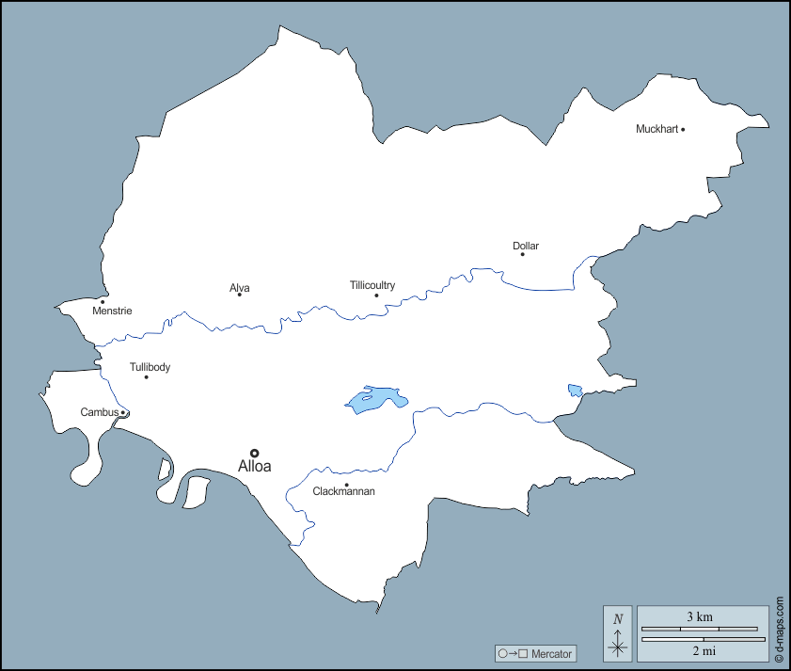Click the Tullibody text label

150,367
